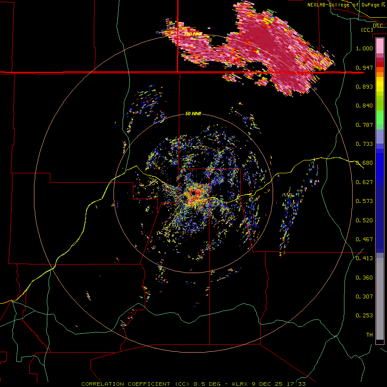The height and width of the screenshot is (387, 387).
Task: Select the 0.573 scale value
Action: tap(364, 201)
